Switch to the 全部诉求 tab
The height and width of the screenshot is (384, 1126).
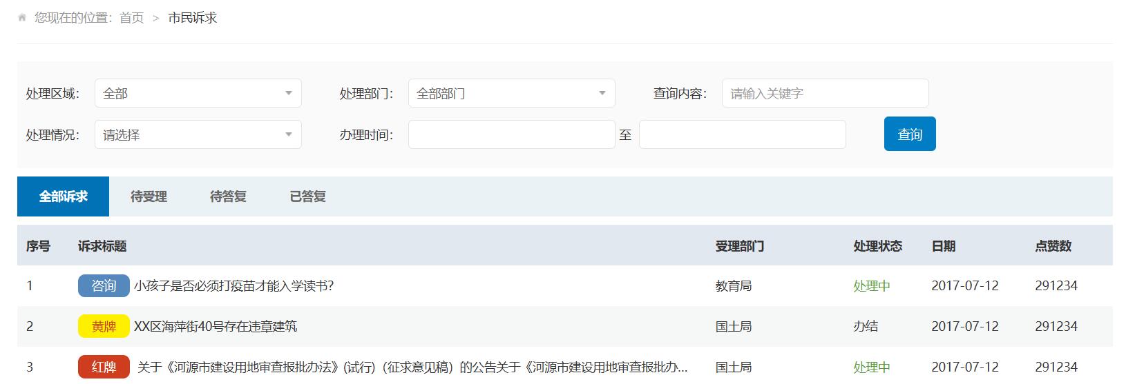[x=63, y=196]
